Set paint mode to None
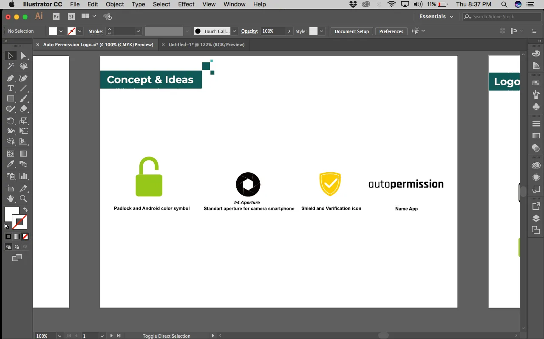Screen dimensions: 544x339 (25, 237)
